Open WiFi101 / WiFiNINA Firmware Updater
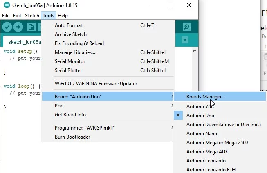Image resolution: width=267 pixels, height=173 pixels. [108, 84]
